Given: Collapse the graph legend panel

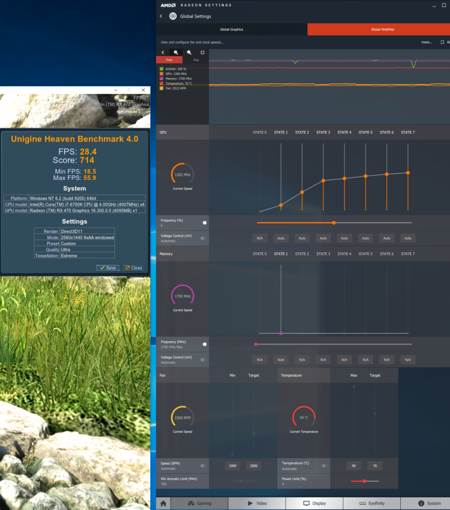Looking at the screenshot, I should (163, 52).
